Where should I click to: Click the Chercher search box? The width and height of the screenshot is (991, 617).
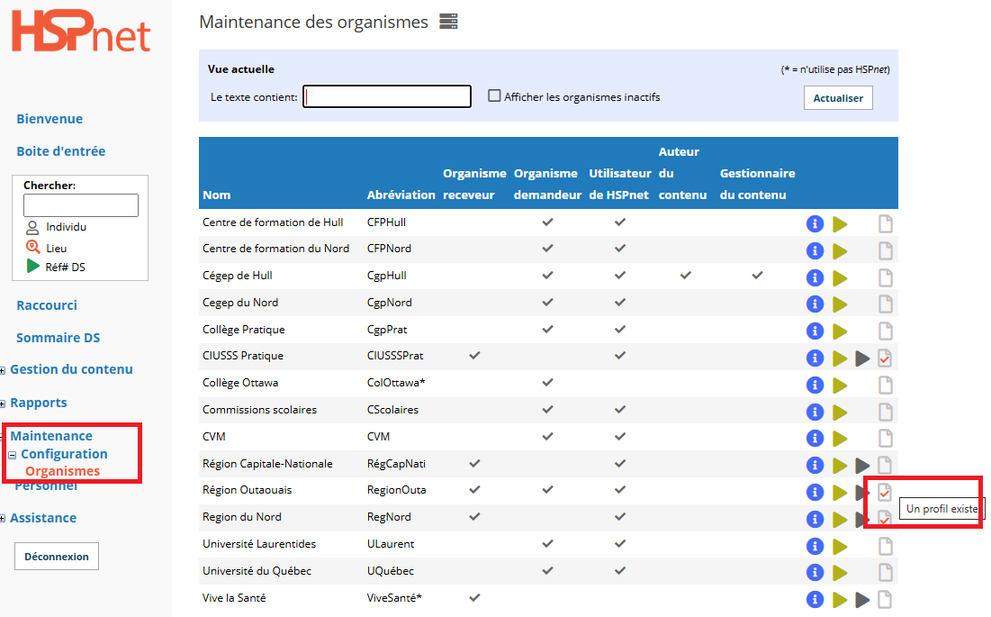coord(81,205)
